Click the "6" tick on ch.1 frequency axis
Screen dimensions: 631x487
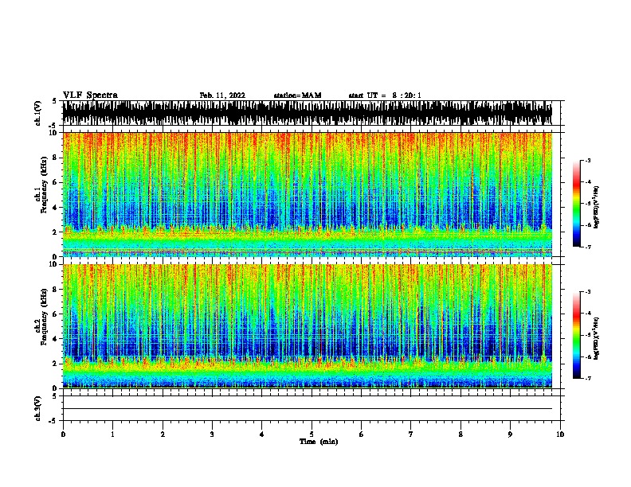point(56,182)
